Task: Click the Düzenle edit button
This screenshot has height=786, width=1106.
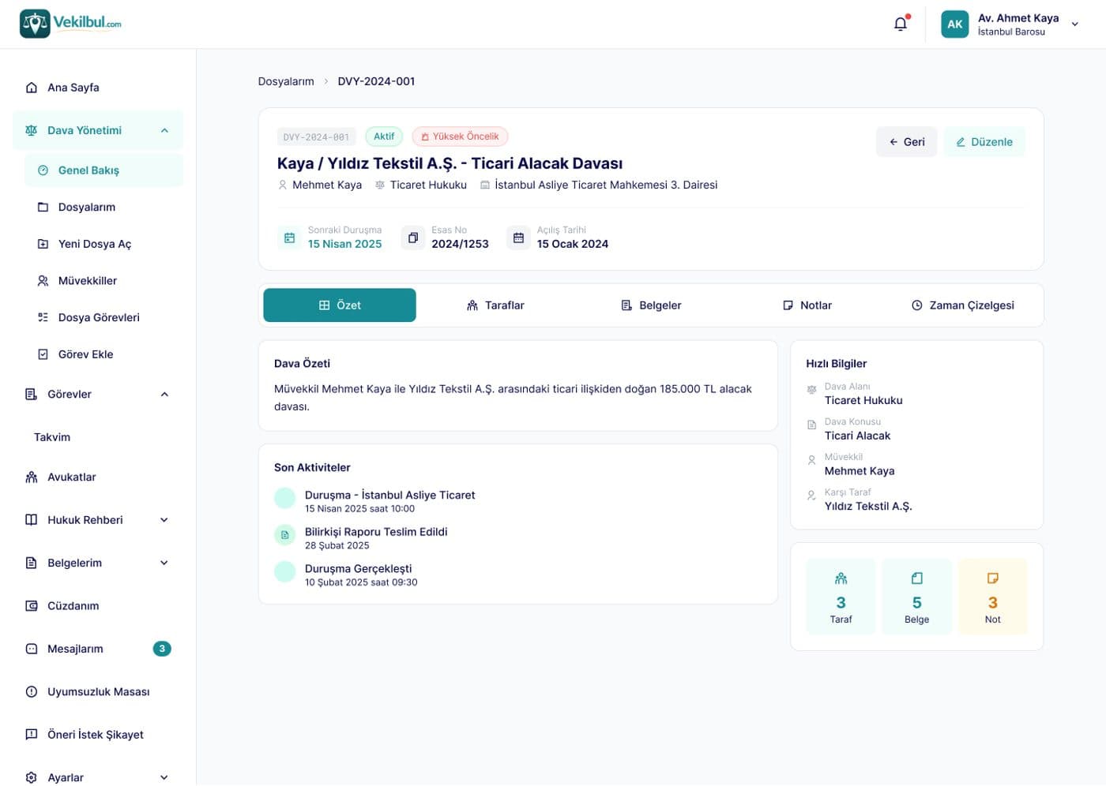Action: click(x=984, y=142)
